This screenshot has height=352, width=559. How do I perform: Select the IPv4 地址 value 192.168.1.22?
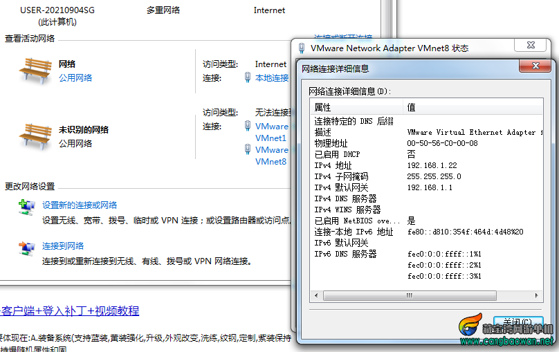tap(432, 165)
